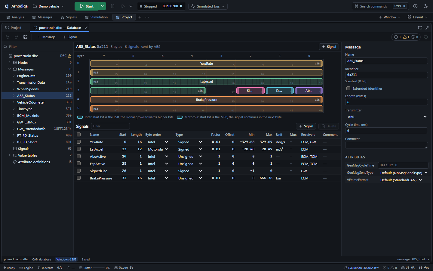Screen dimensions: 433x271
Task: Click the pause icon in the top toolbar
Action: coord(112,6)
